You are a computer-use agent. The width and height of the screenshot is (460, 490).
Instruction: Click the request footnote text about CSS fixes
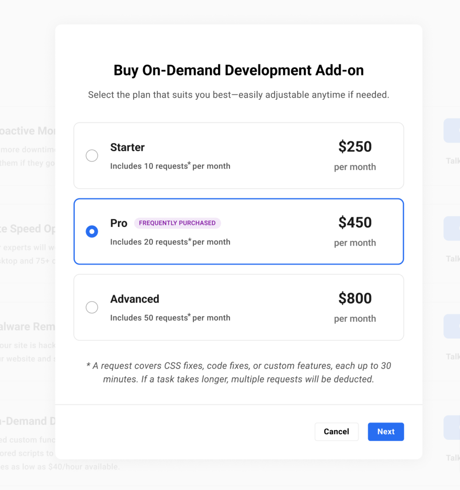pyautogui.click(x=238, y=372)
